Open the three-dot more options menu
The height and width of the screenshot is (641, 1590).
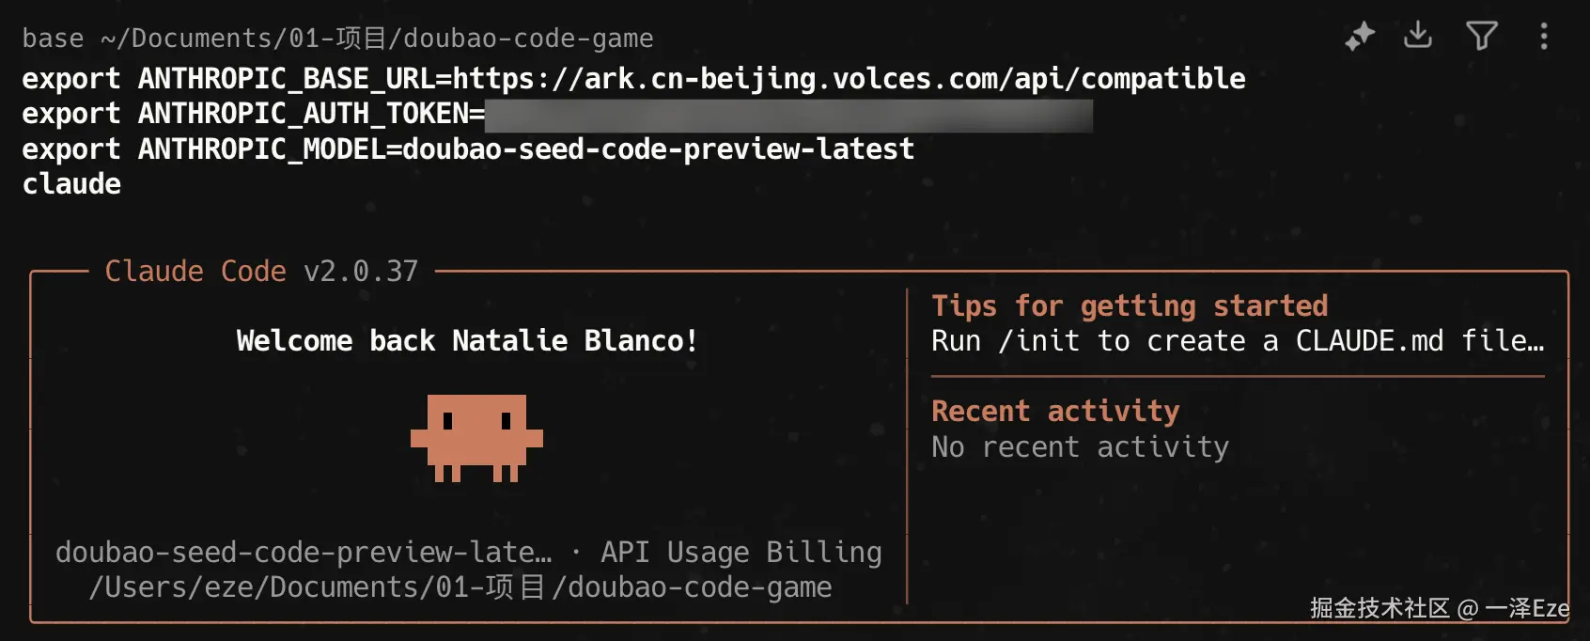pyautogui.click(x=1544, y=37)
